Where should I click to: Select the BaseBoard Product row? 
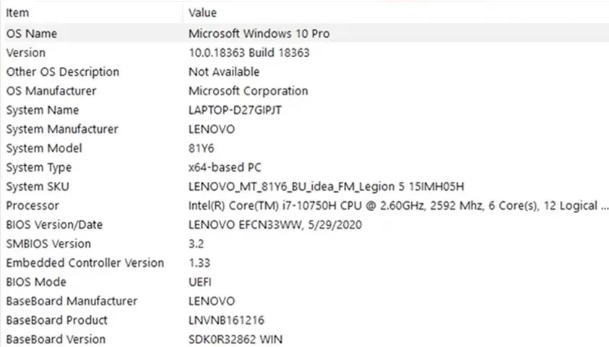pos(306,320)
